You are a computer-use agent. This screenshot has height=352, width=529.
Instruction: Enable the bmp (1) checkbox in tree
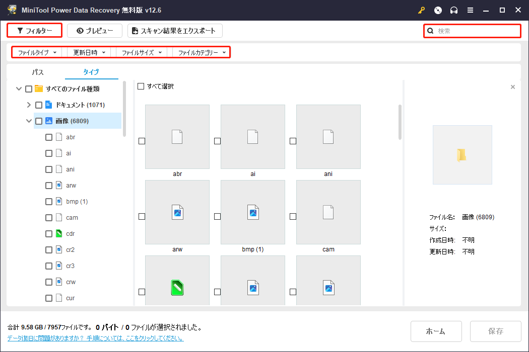[48, 201]
